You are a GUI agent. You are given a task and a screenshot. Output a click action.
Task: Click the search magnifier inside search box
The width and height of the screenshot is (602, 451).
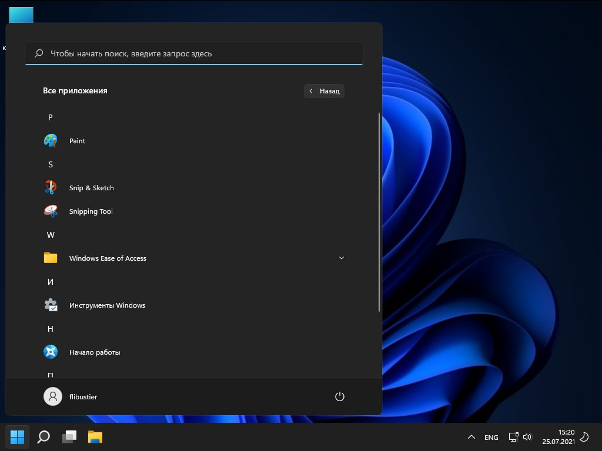pos(39,53)
